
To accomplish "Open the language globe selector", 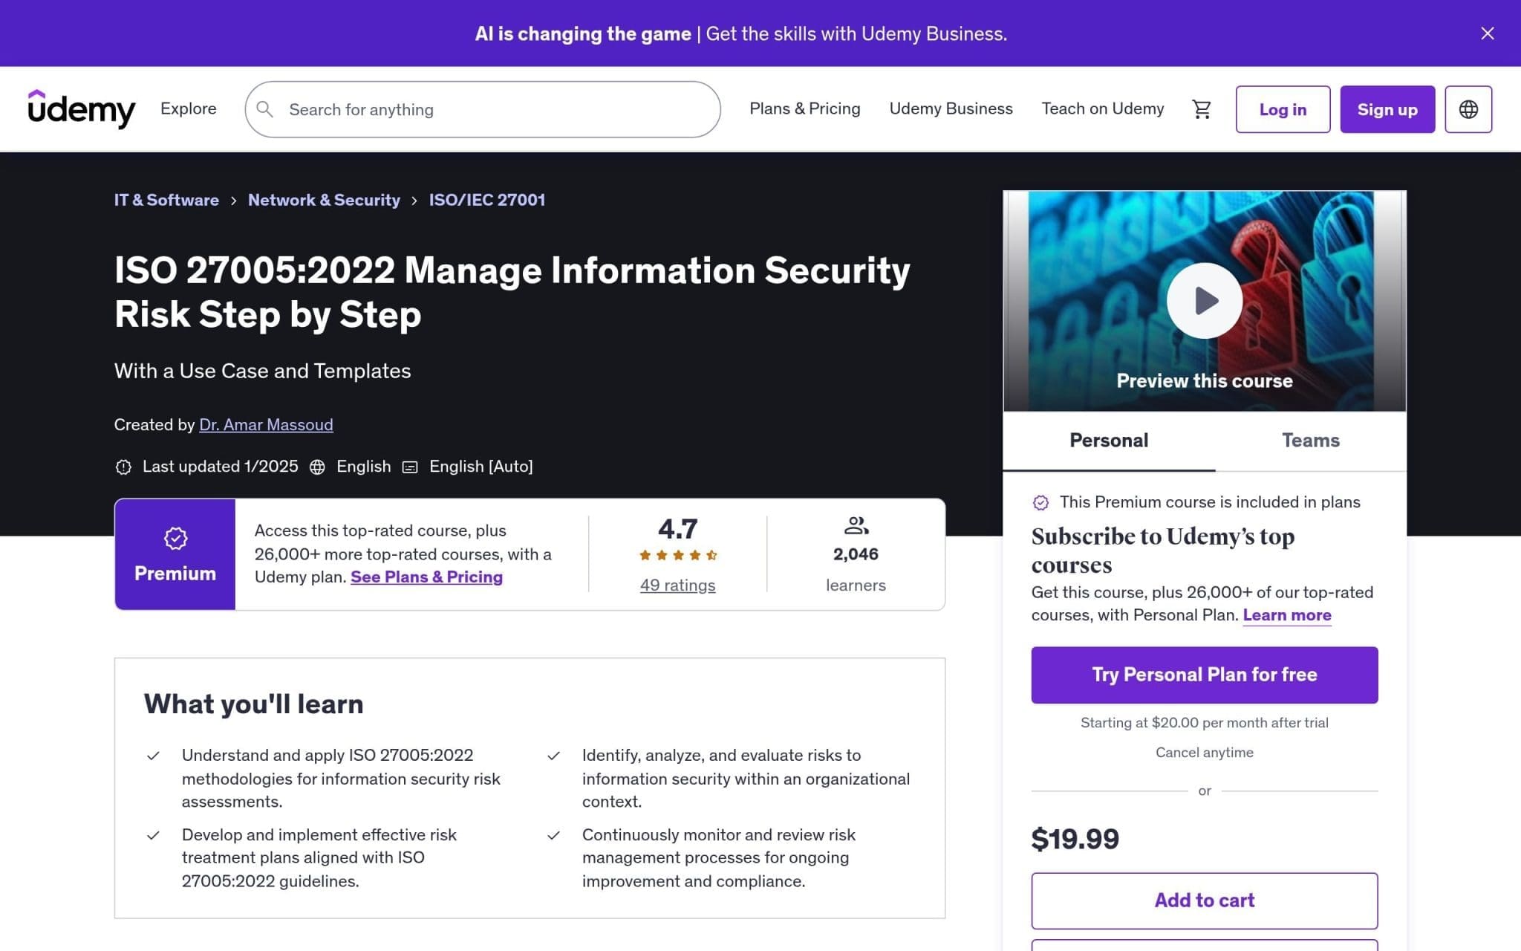I will click(1468, 109).
